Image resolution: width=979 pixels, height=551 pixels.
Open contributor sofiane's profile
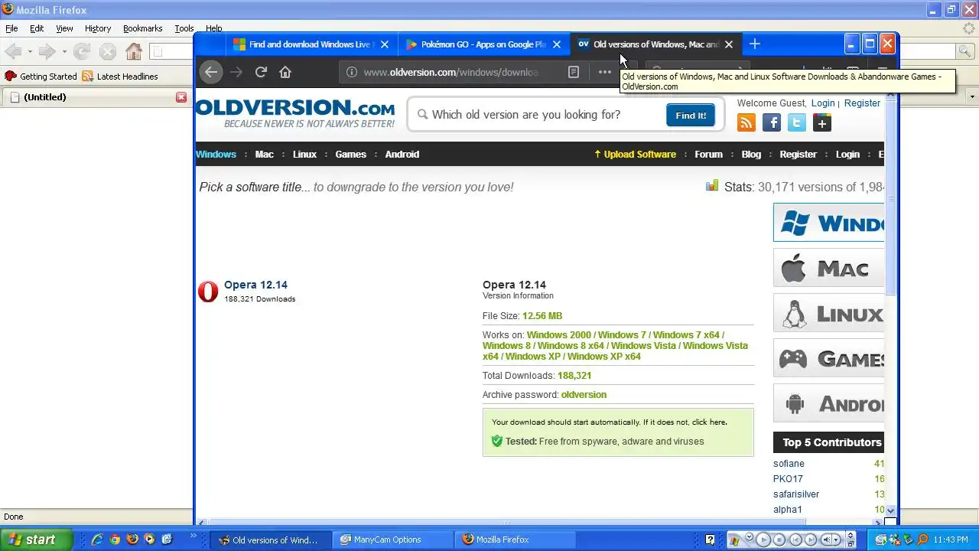[789, 464]
